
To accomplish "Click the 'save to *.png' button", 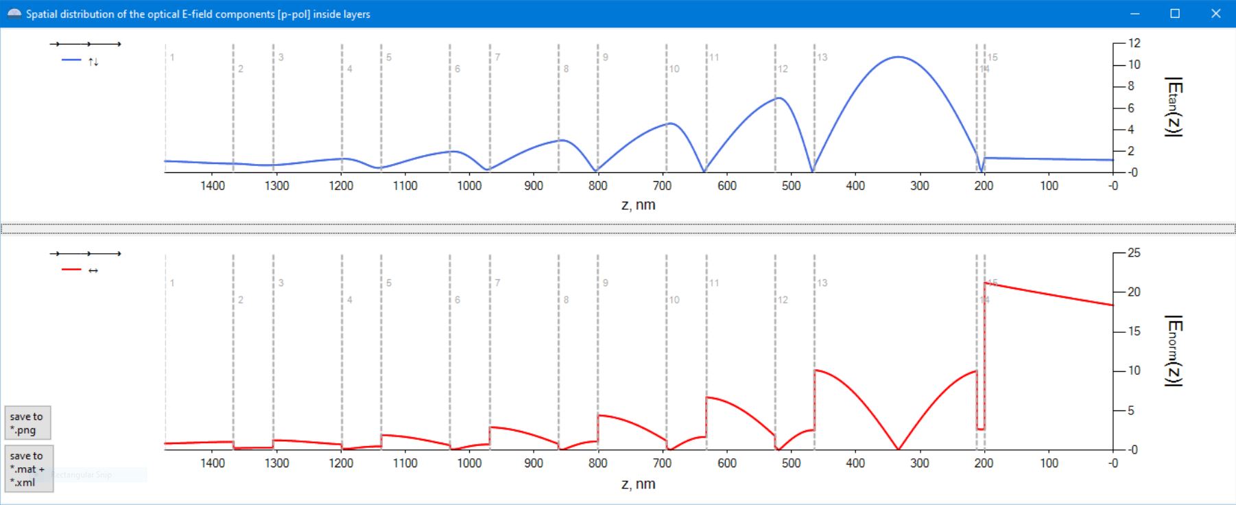I will pos(27,423).
